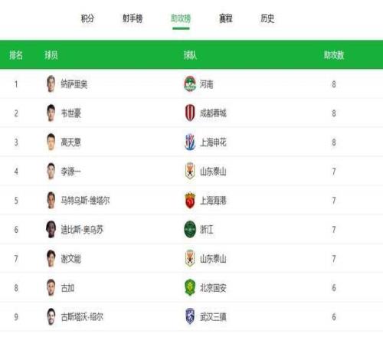The image size is (383, 337).
Task: Click player name 马特乌斯·维塔尔
Action: pos(85,201)
